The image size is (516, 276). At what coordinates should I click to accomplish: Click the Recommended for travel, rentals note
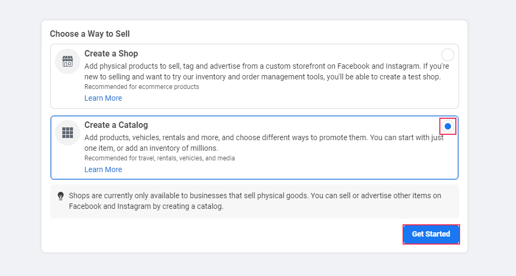click(x=160, y=158)
